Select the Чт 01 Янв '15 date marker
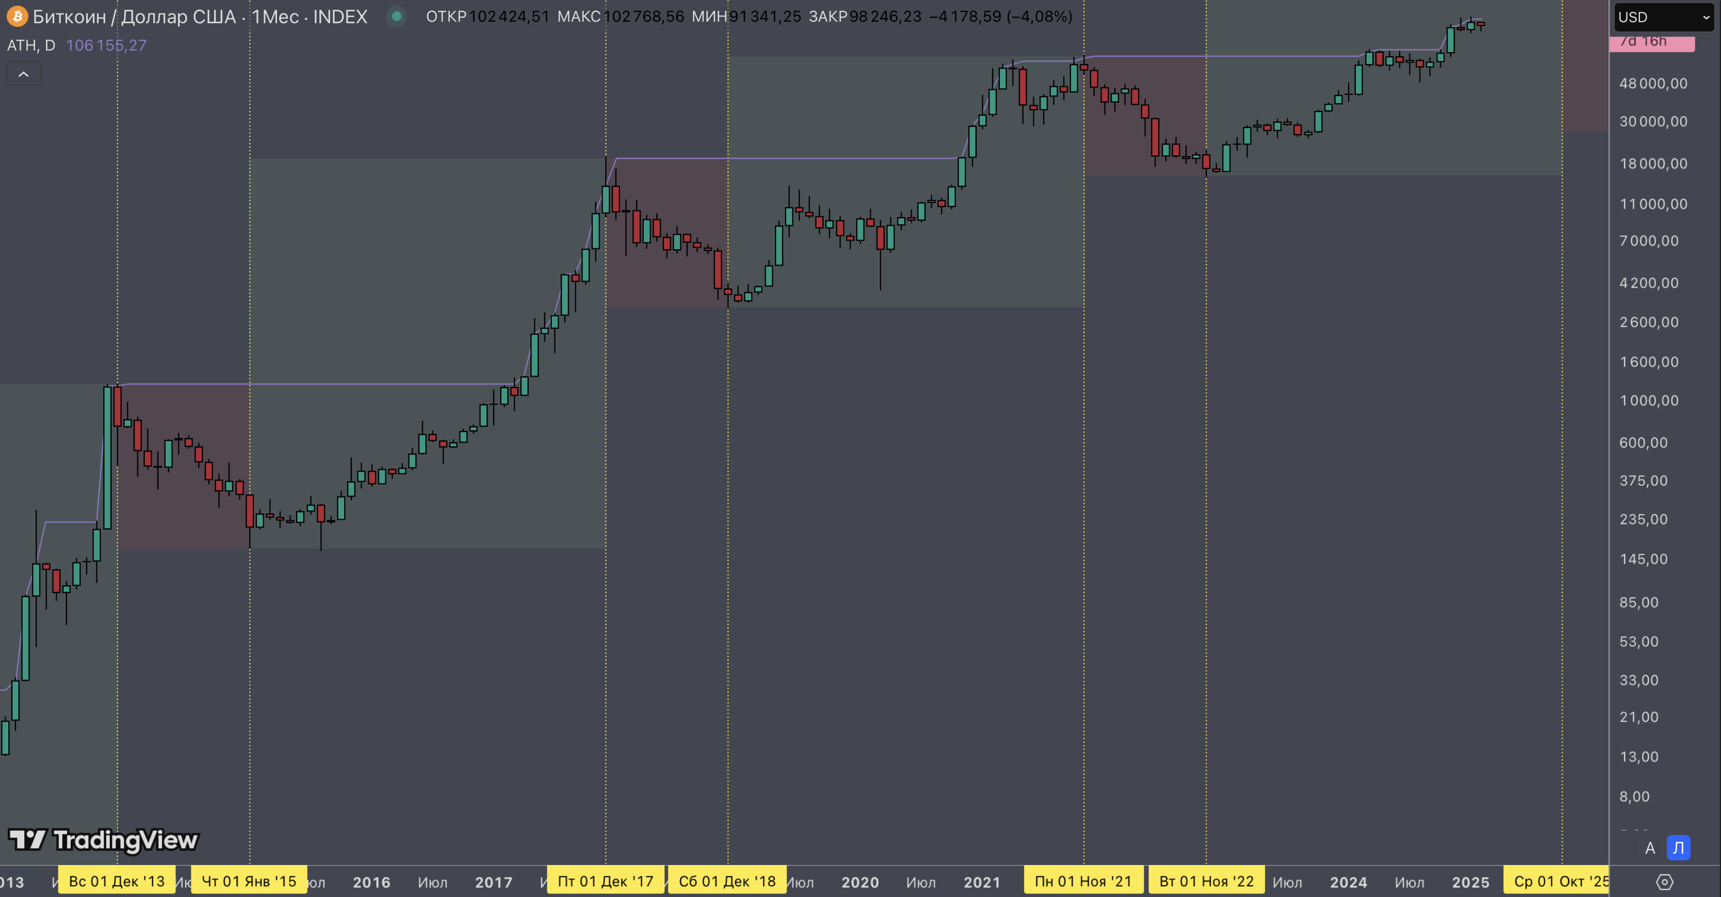Image resolution: width=1721 pixels, height=897 pixels. click(x=249, y=881)
